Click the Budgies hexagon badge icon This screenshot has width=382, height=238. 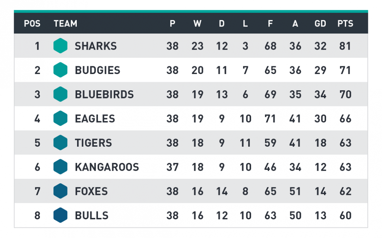[60, 70]
